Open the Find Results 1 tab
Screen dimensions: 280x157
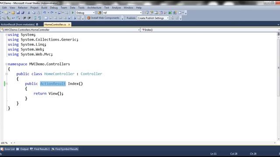40,149
